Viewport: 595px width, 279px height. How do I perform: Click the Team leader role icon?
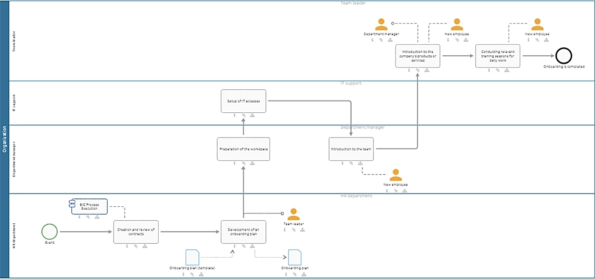pyautogui.click(x=293, y=214)
